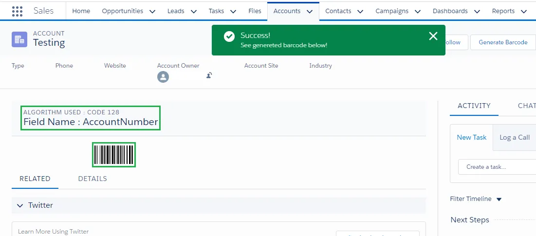Screen dimensions: 536x236
Task: Collapse the Twitter section chevron
Action: point(20,206)
